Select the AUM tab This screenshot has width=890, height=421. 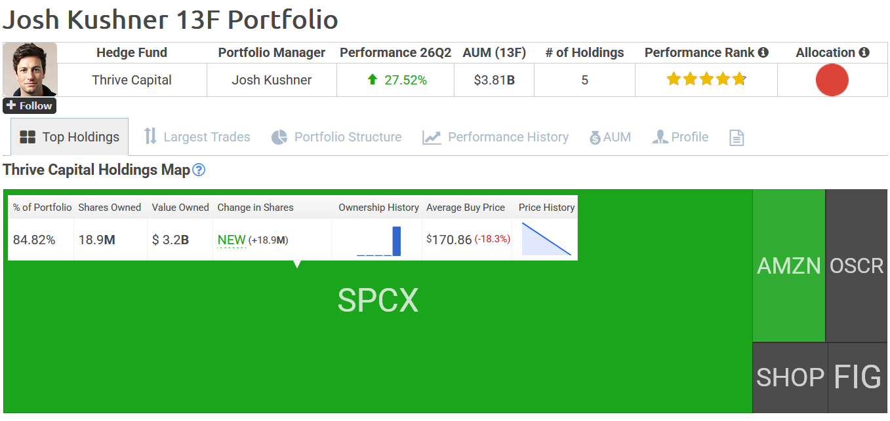point(610,137)
